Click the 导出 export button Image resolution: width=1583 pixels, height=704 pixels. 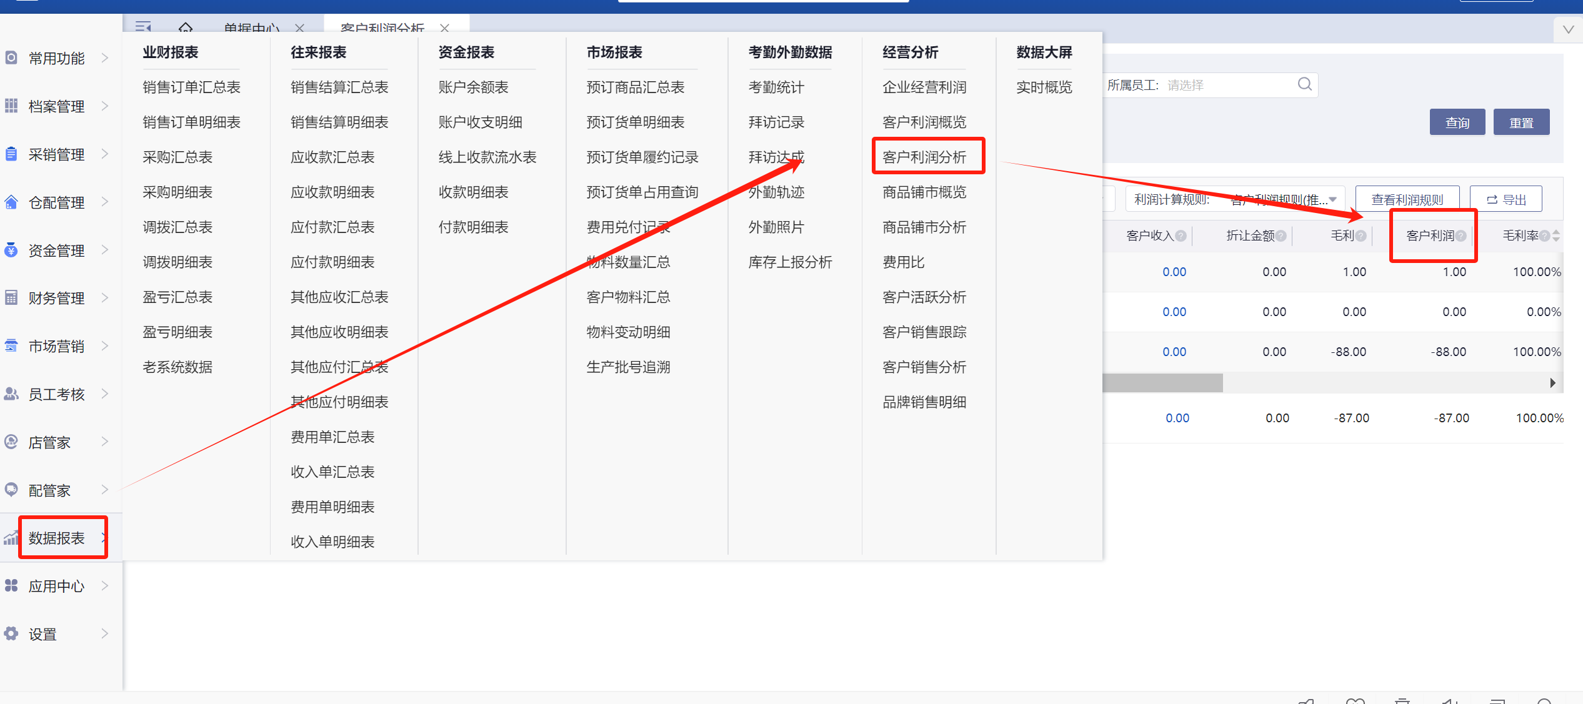point(1506,200)
